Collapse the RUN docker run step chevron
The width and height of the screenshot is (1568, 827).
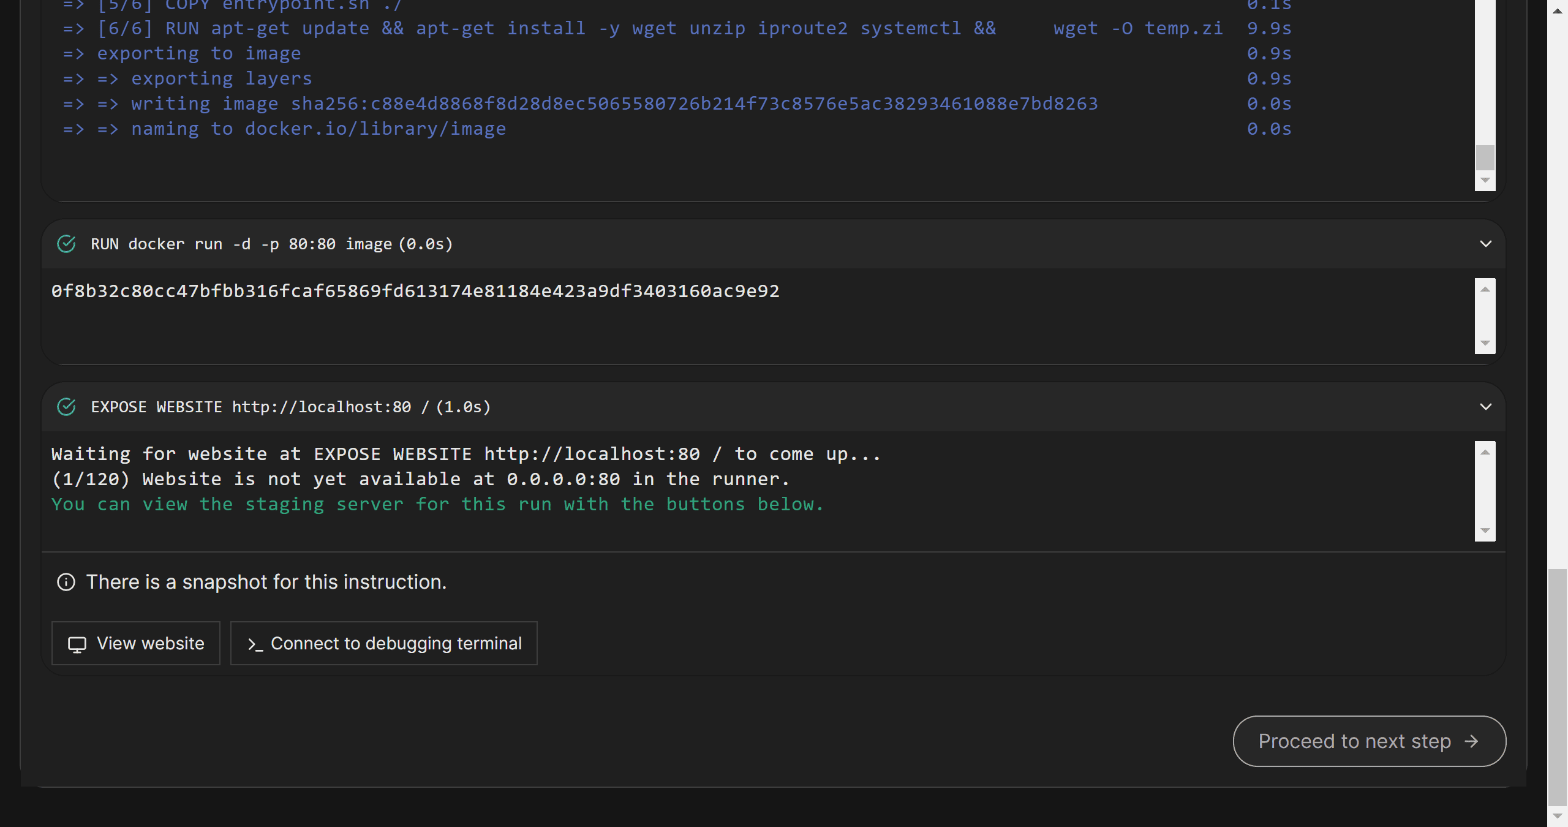pyautogui.click(x=1485, y=244)
